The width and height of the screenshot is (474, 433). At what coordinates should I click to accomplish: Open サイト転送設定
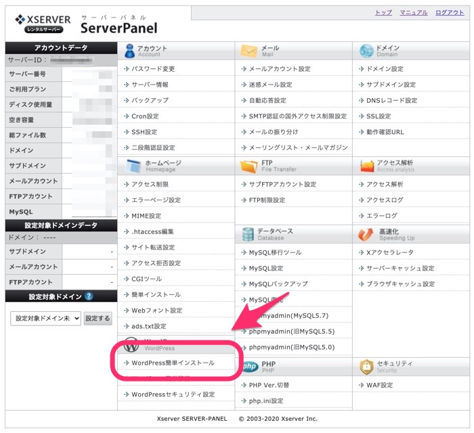click(x=153, y=248)
